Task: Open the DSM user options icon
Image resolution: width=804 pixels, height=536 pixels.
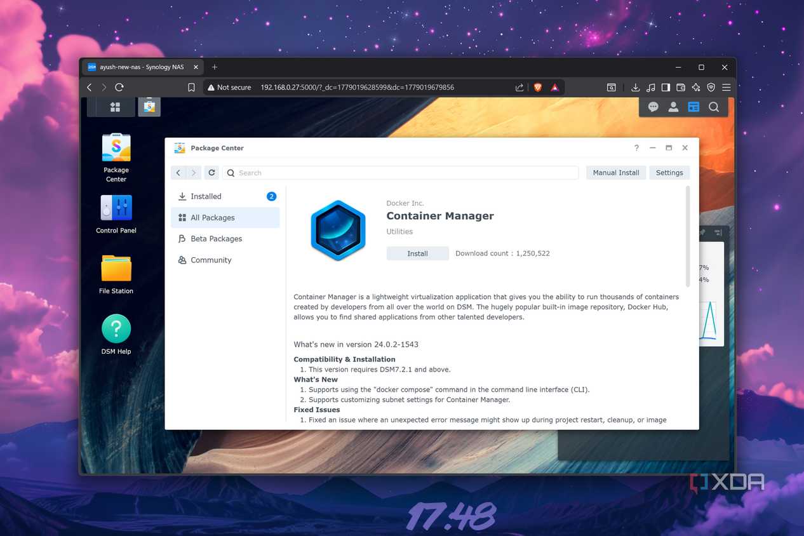Action: point(673,107)
